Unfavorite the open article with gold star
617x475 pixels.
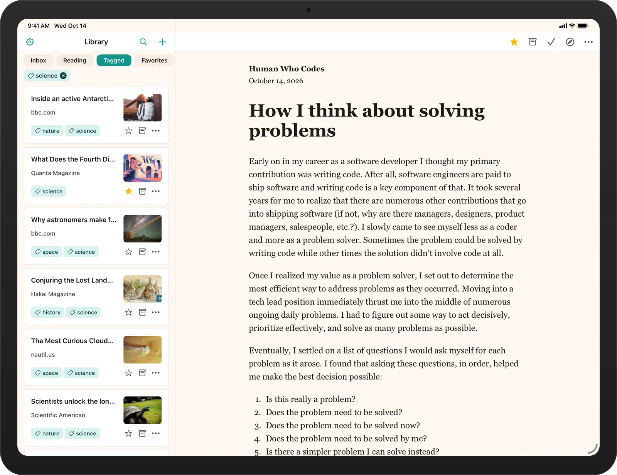[514, 42]
